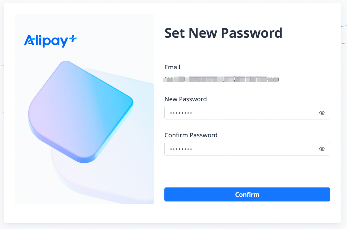347x229 pixels.
Task: Select the blurred email address text
Action: click(x=221, y=79)
